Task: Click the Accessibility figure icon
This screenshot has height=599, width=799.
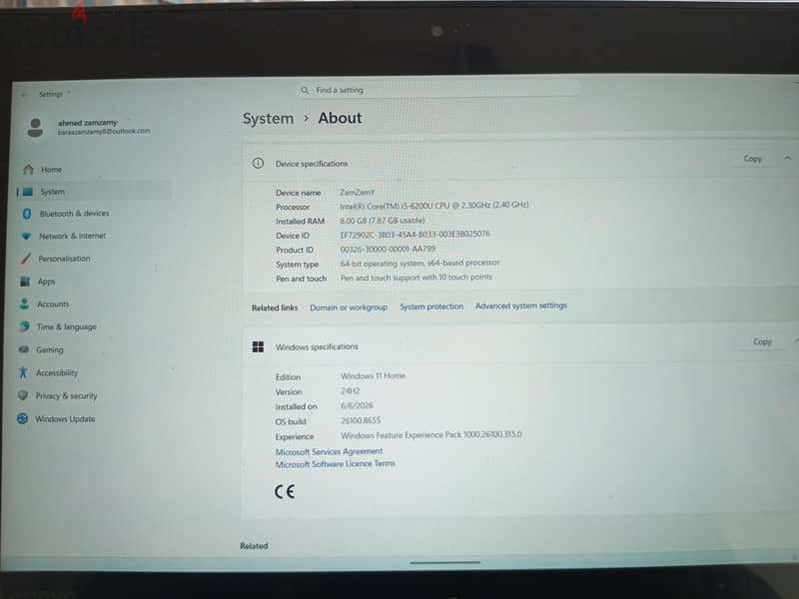Action: [22, 372]
